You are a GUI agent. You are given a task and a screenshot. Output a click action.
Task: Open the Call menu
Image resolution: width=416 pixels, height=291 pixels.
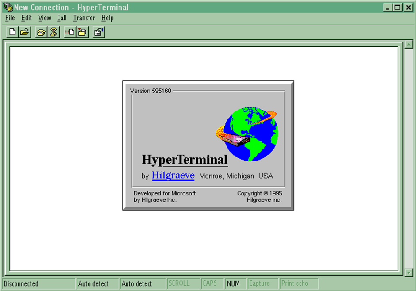pos(62,18)
